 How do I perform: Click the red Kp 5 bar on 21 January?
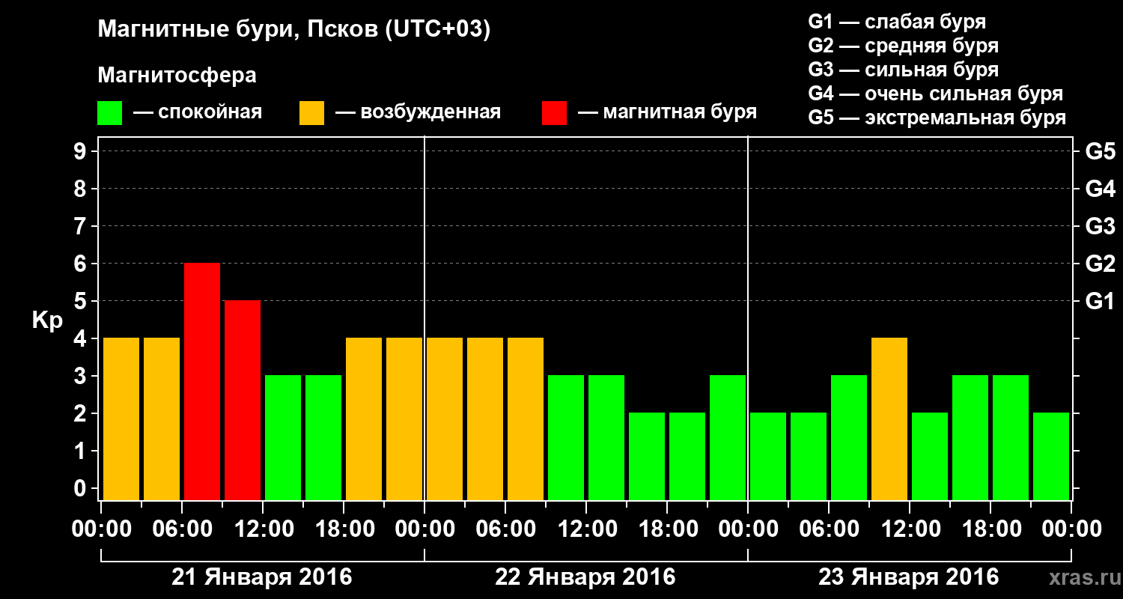click(243, 400)
